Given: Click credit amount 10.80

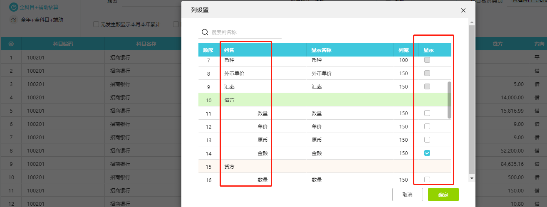Looking at the screenshot, I should [x=517, y=204].
